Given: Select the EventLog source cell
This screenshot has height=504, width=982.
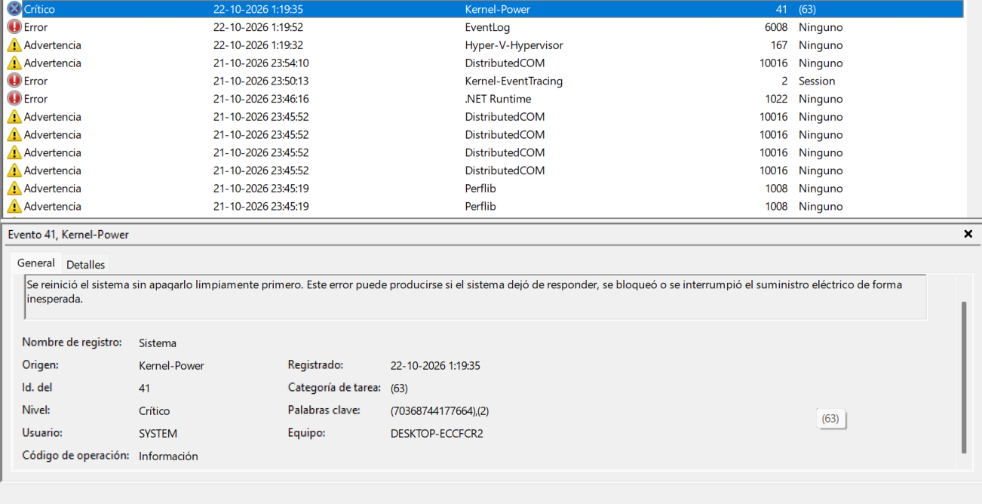Looking at the screenshot, I should click(x=487, y=27).
